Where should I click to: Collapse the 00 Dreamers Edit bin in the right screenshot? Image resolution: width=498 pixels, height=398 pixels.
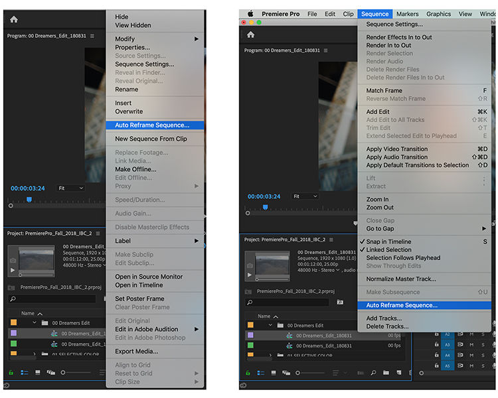click(x=270, y=325)
